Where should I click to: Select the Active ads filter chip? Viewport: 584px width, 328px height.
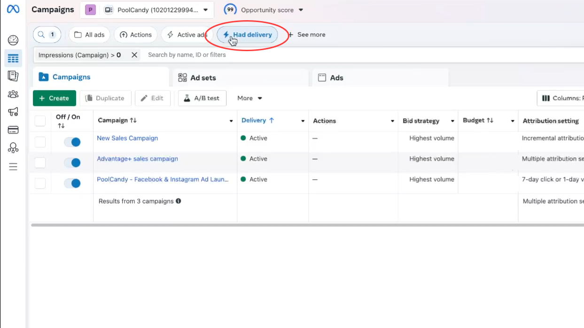coord(187,35)
